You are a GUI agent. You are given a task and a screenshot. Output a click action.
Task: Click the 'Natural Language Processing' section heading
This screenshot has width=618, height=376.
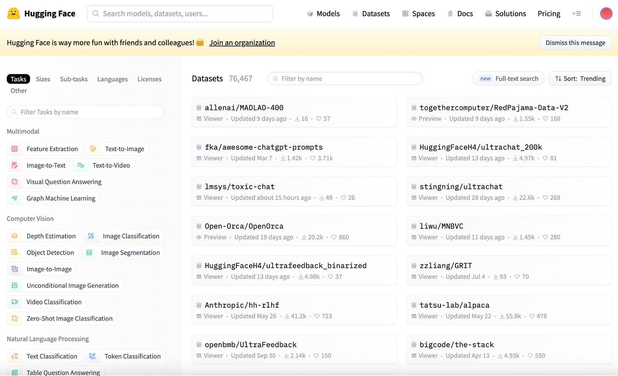48,339
